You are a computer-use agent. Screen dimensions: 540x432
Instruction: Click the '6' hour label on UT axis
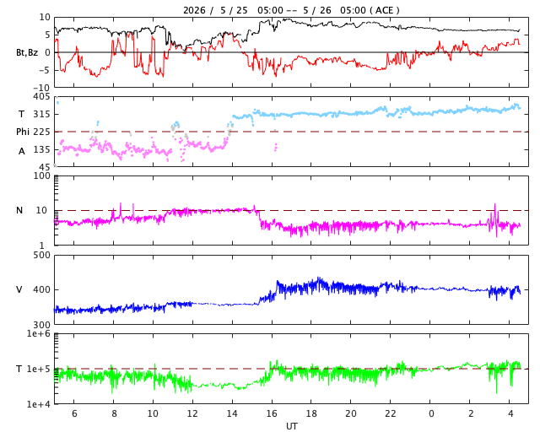[74, 413]
